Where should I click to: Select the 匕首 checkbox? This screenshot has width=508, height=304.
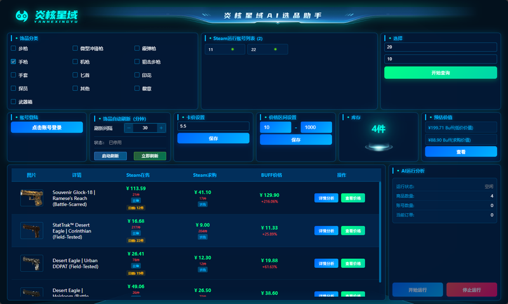(x=75, y=75)
